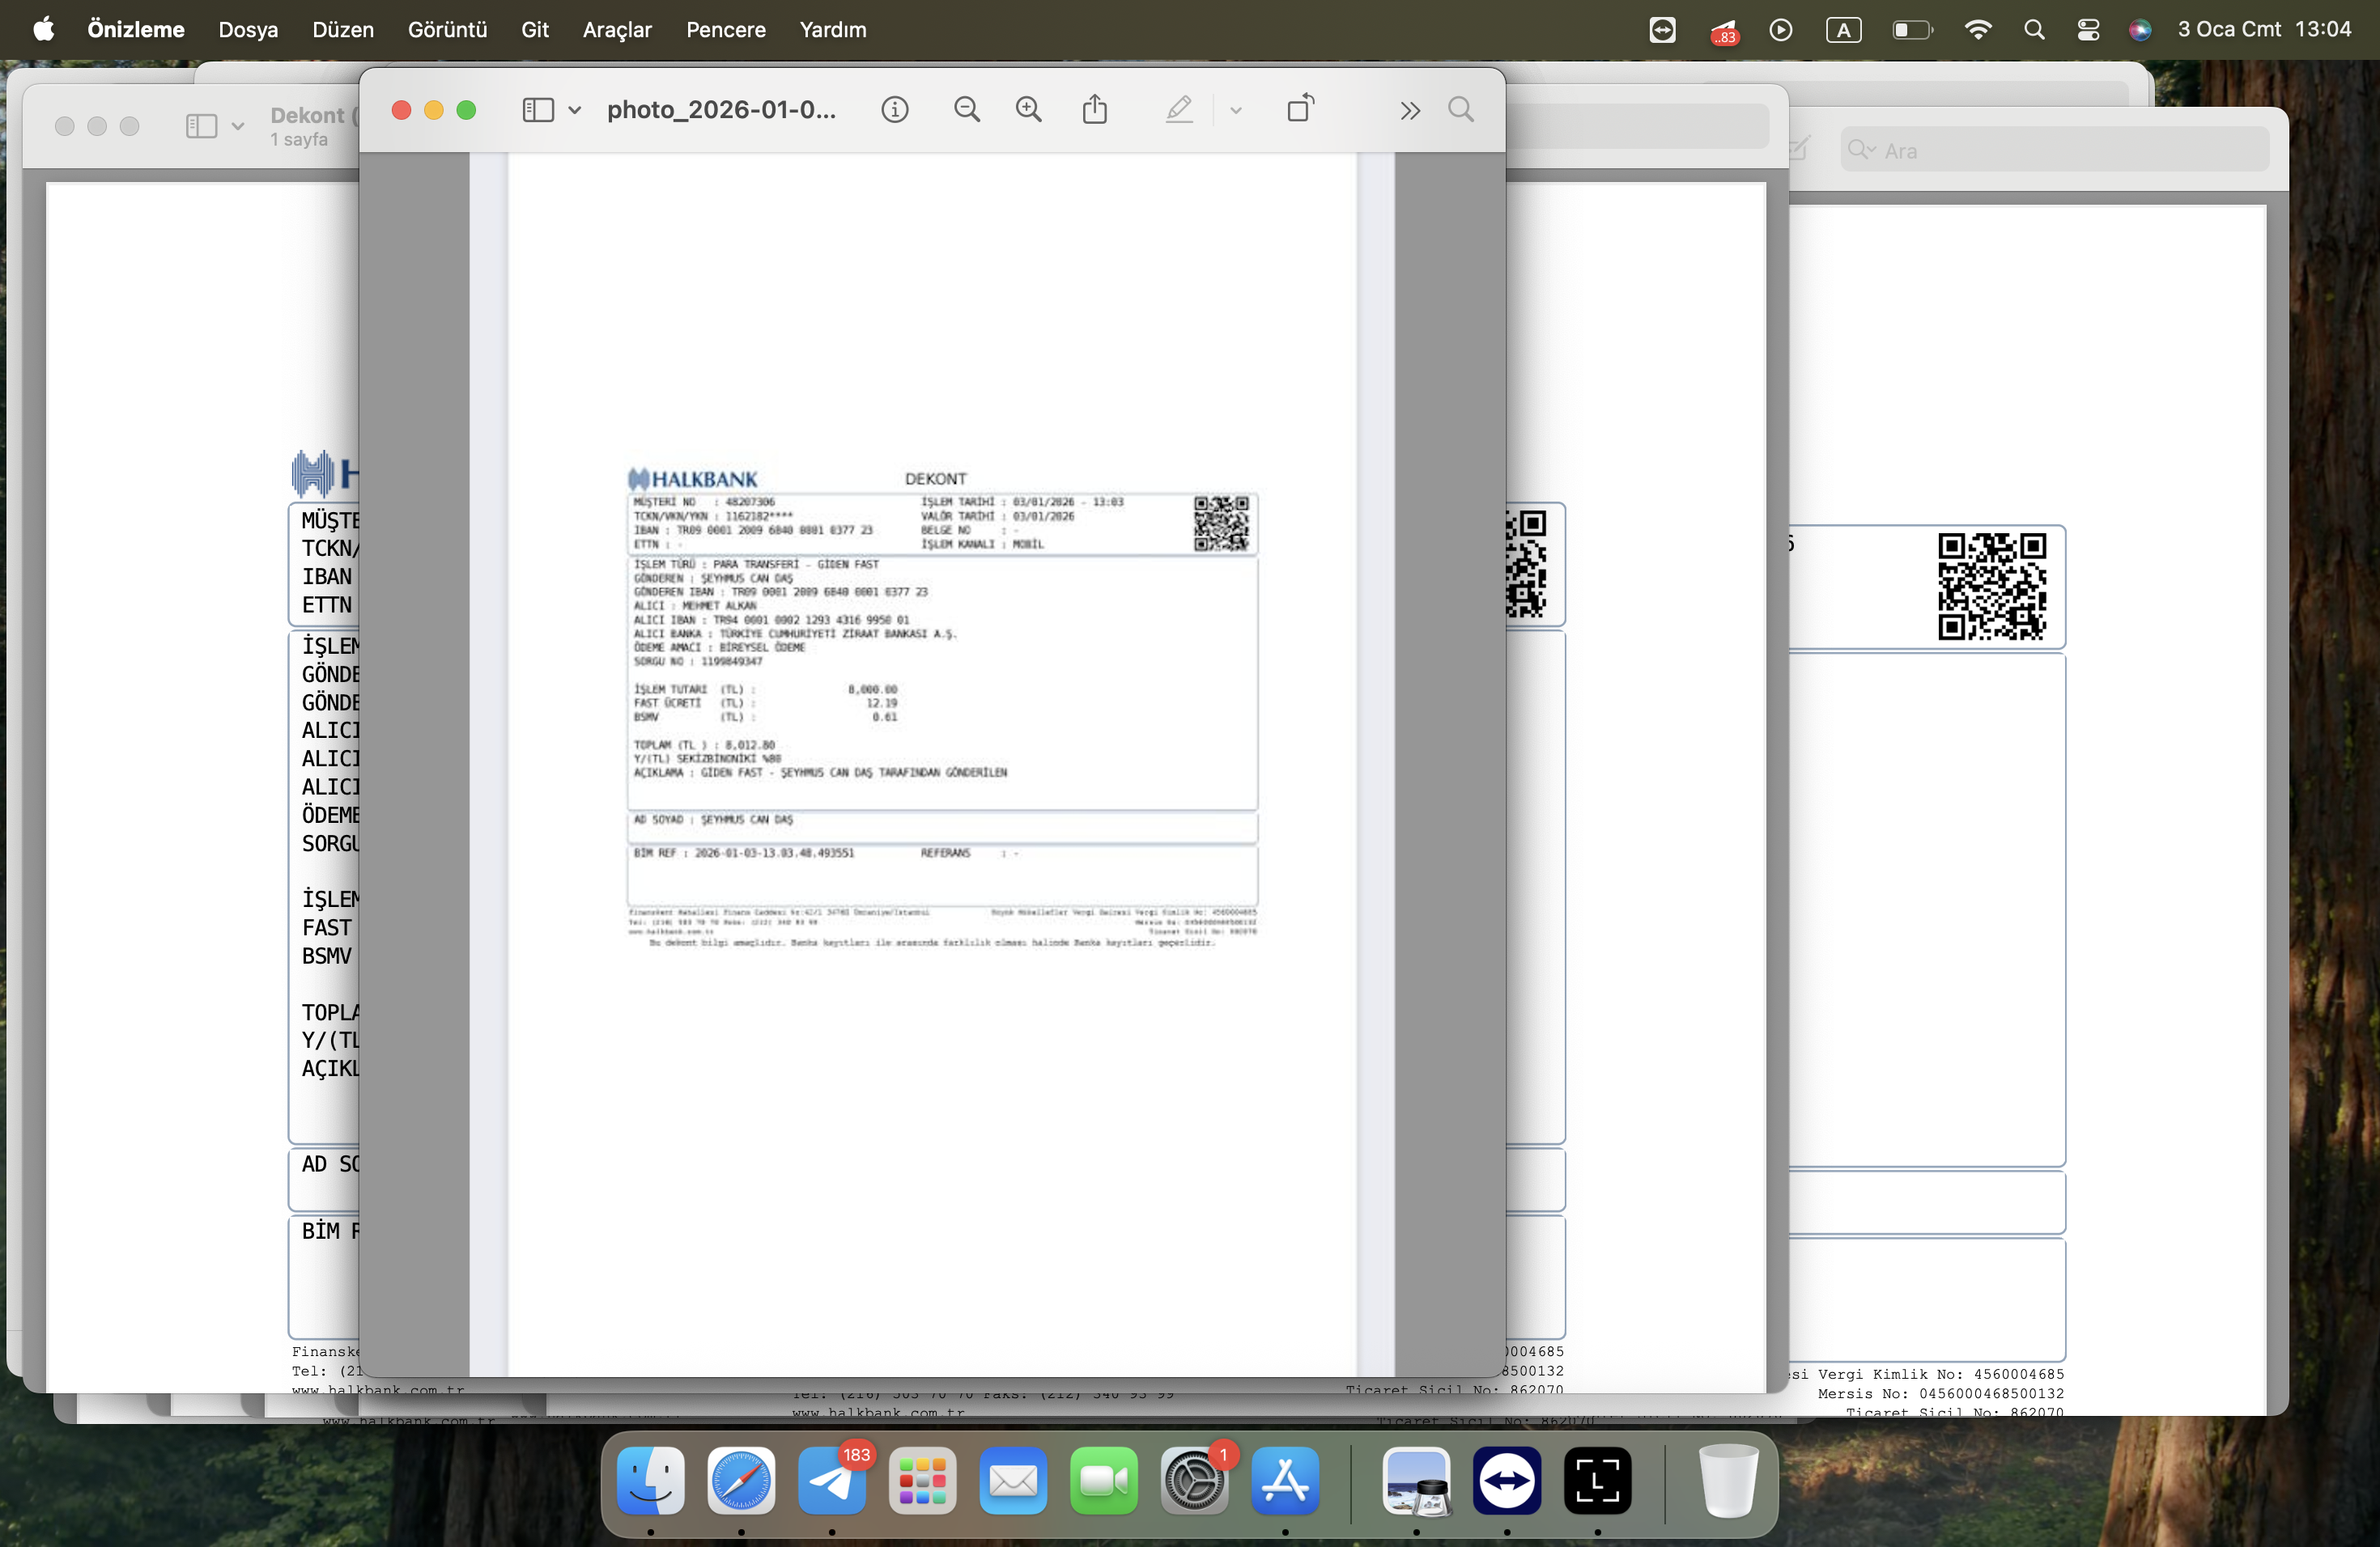Click the large QR code in the right-hand window
This screenshot has width=2380, height=1547.
click(x=1992, y=587)
